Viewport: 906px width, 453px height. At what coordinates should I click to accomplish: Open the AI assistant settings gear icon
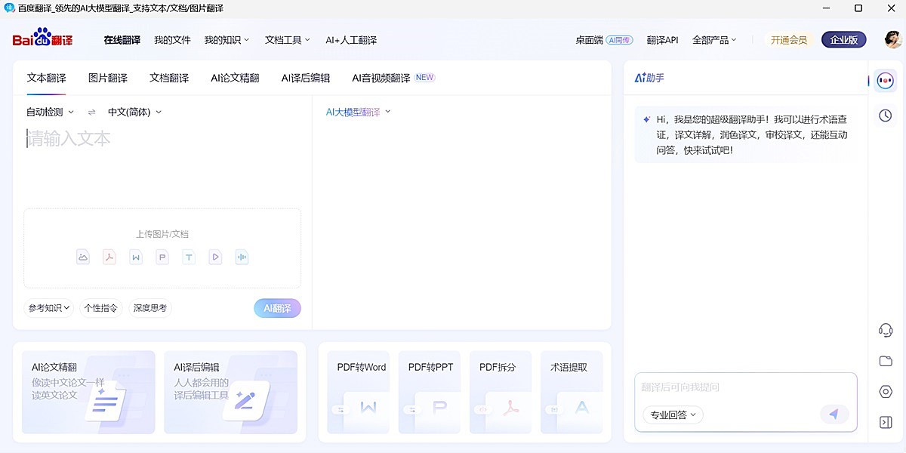(x=884, y=391)
